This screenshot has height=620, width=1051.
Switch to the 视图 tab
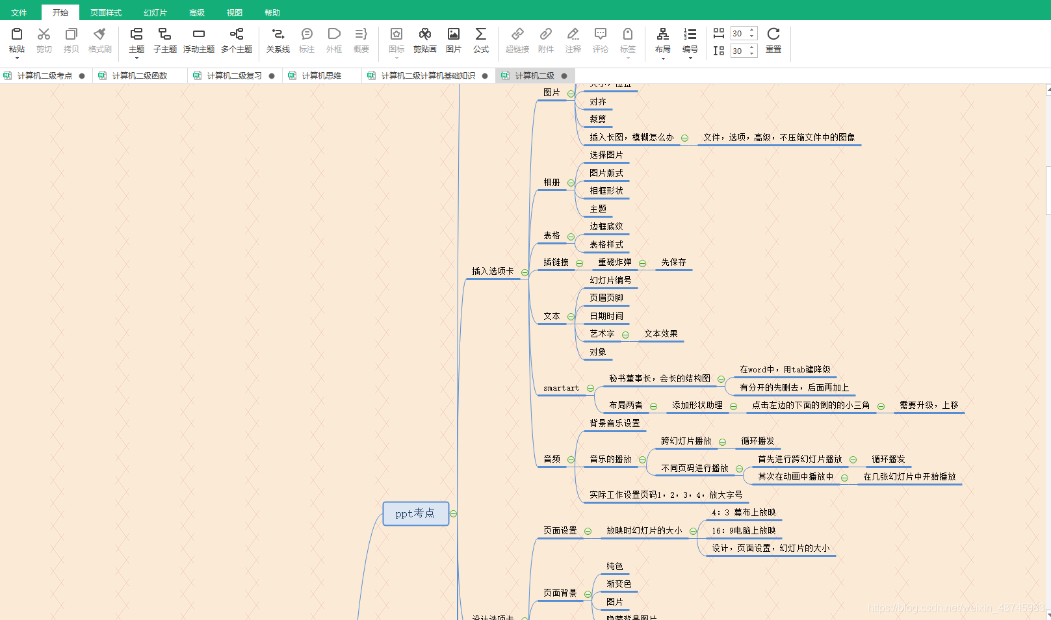click(235, 13)
